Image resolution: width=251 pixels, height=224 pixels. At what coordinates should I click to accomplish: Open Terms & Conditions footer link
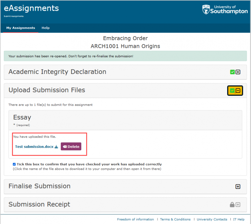coord(175,219)
